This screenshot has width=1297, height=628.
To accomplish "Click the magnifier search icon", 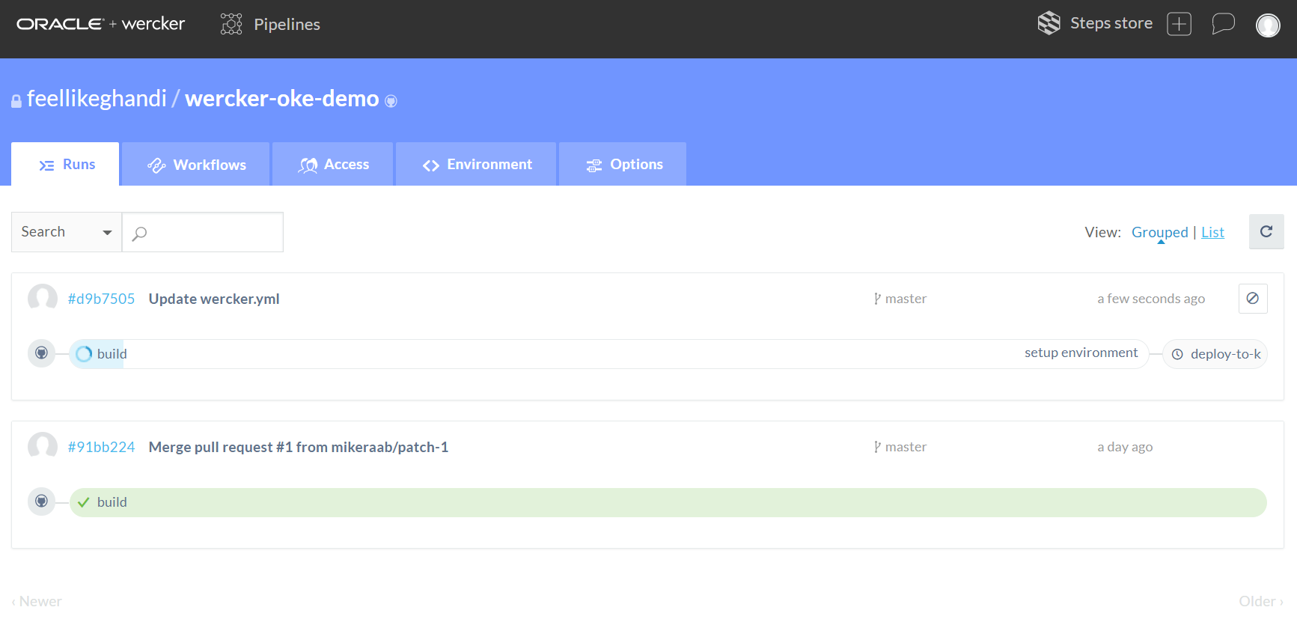I will coord(139,234).
